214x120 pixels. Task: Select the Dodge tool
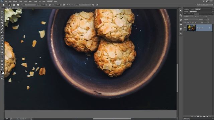[2, 49]
